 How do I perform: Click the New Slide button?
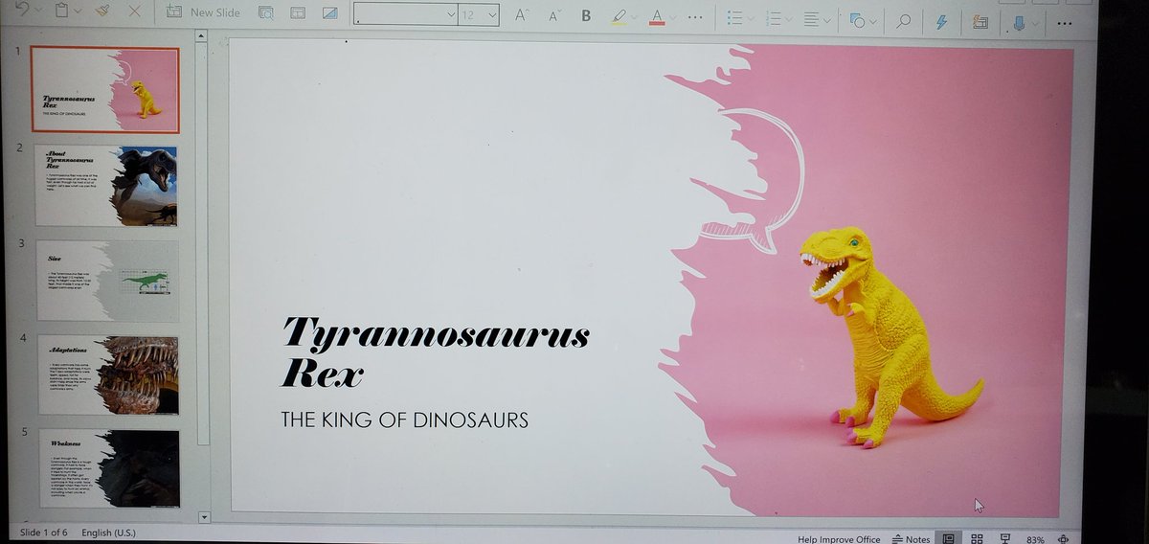coord(202,12)
